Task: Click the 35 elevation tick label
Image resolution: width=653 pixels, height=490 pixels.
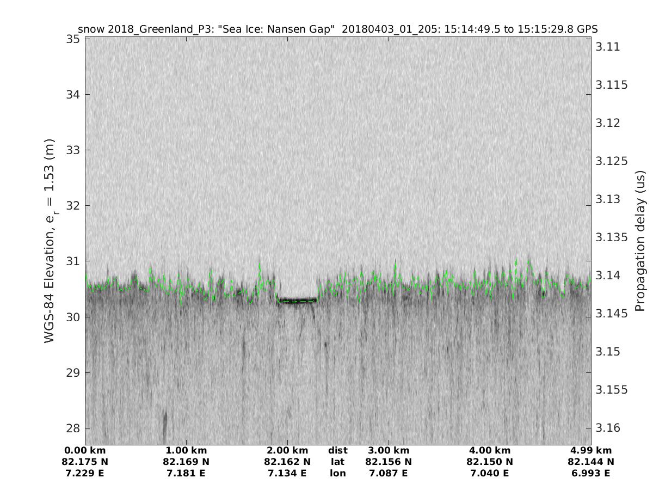Action: point(73,39)
